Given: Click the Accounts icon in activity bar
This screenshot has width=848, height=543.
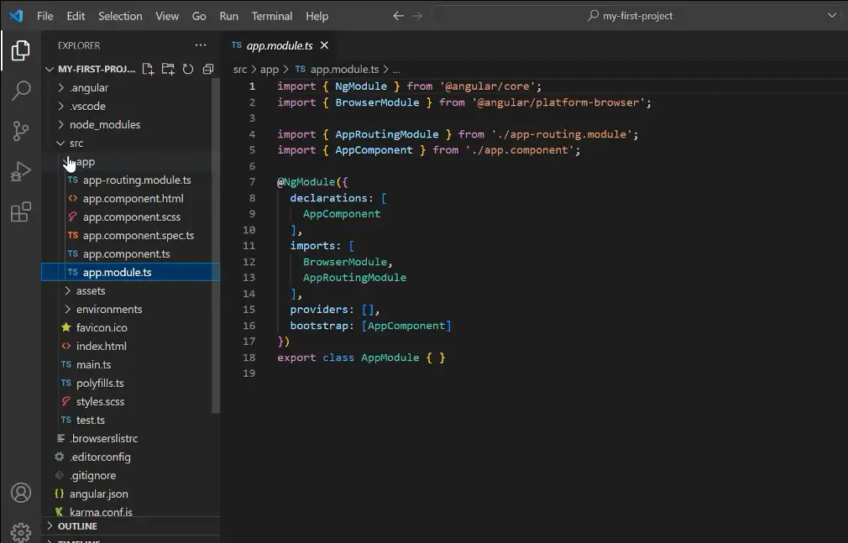Looking at the screenshot, I should pyautogui.click(x=21, y=493).
